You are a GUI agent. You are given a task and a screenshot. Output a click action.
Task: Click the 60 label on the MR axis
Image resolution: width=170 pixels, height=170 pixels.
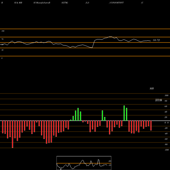(166, 106)
